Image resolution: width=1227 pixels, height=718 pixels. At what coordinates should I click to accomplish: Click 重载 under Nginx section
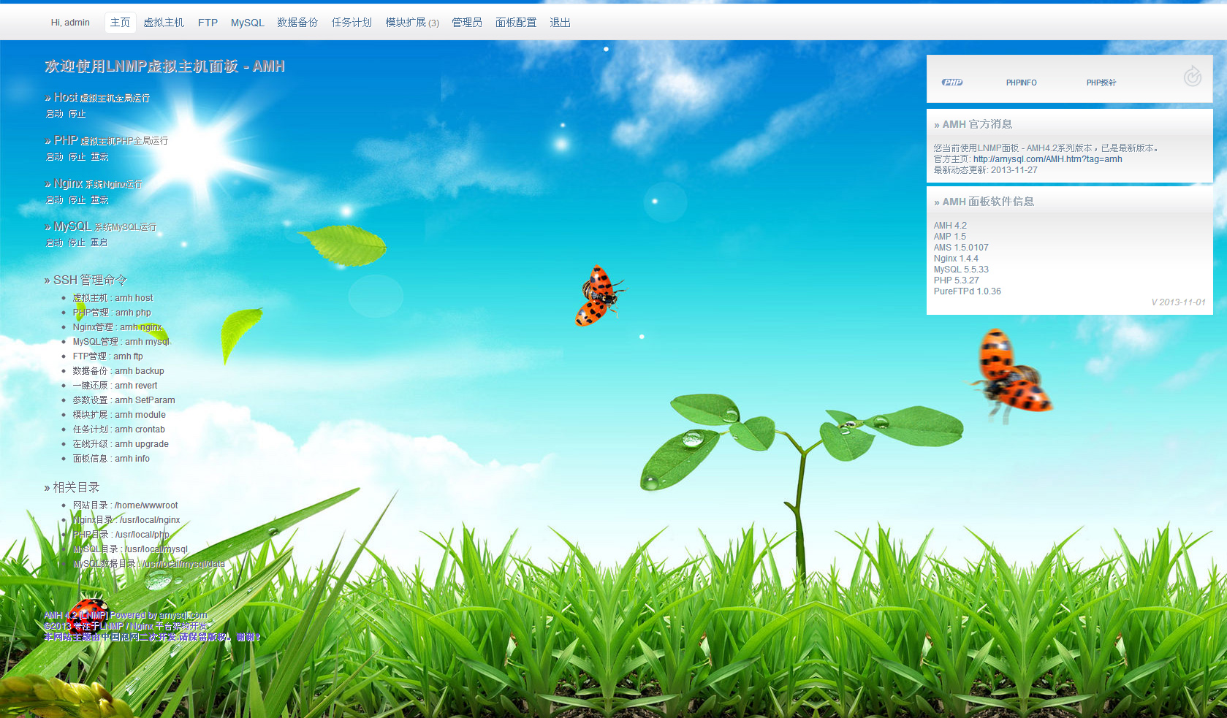click(x=99, y=200)
